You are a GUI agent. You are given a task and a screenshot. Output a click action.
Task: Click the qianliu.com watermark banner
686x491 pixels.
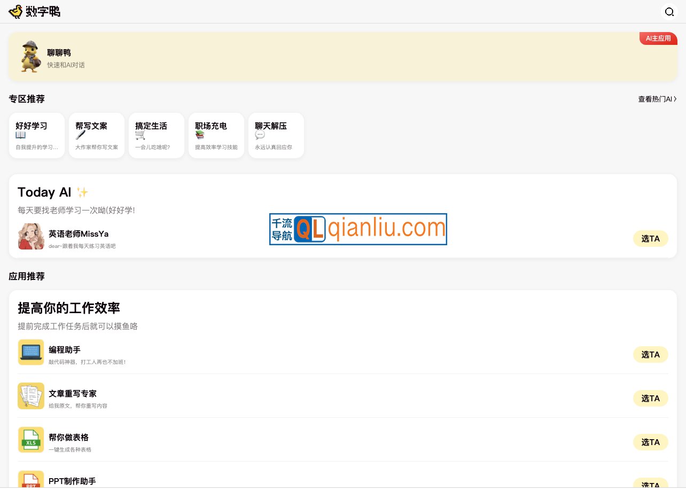pyautogui.click(x=358, y=229)
